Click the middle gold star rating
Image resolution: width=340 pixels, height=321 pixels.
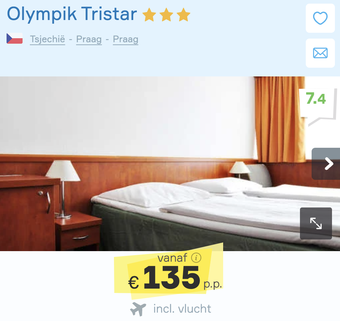coord(166,15)
